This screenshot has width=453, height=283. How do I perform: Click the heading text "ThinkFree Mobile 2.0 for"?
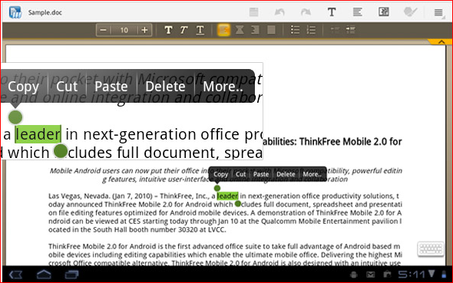(x=350, y=142)
